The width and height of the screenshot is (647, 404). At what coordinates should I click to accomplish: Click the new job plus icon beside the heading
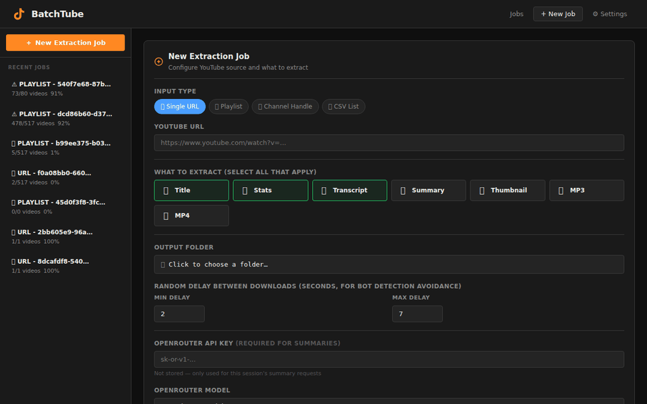click(x=158, y=61)
